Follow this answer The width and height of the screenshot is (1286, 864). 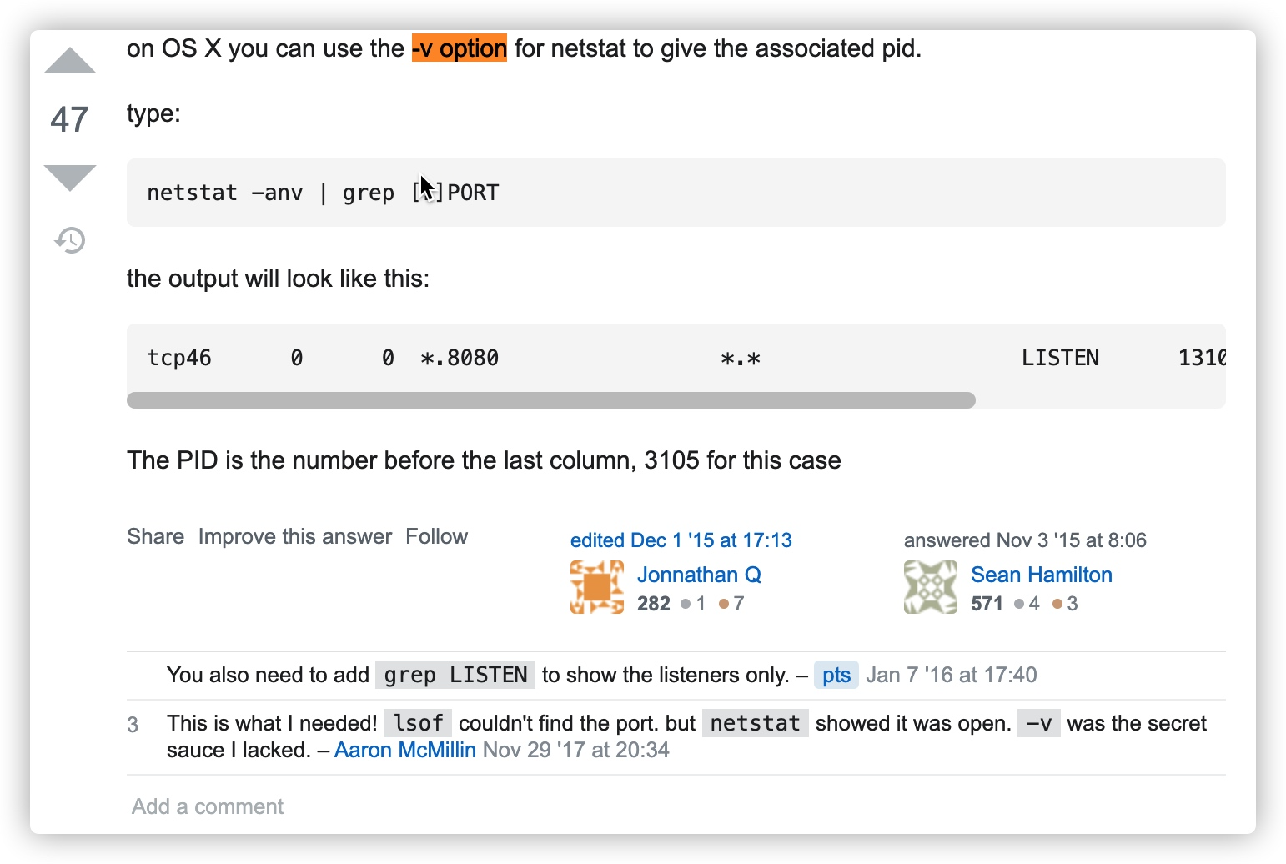[x=436, y=536]
